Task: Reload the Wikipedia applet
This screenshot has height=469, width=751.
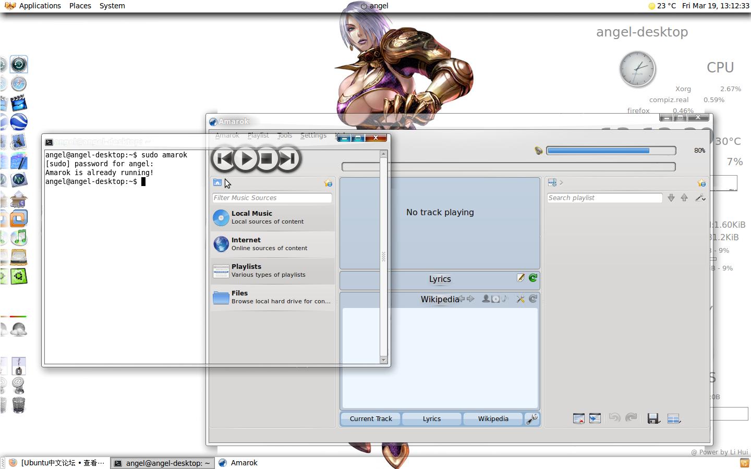Action: (533, 299)
